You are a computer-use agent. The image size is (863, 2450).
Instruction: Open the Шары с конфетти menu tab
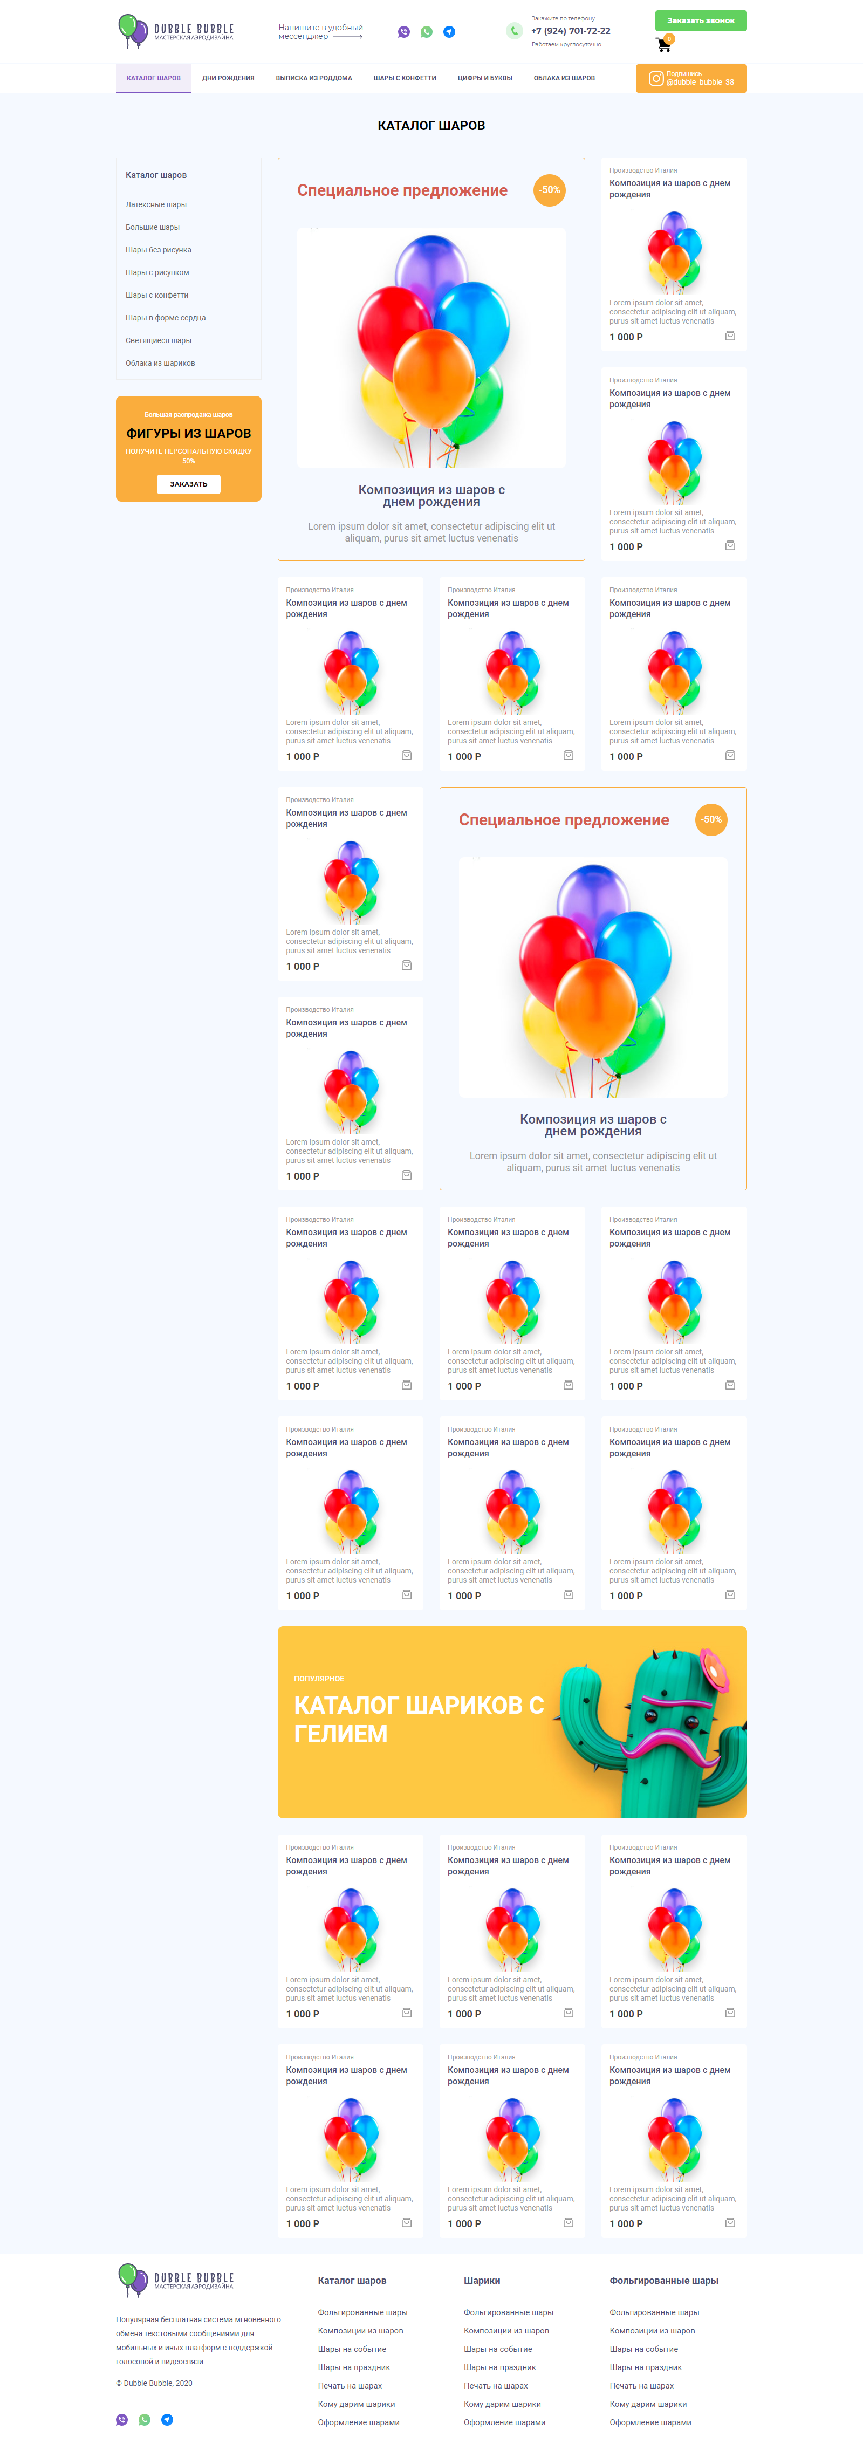click(x=405, y=78)
